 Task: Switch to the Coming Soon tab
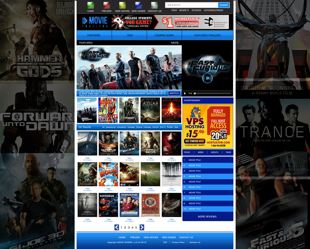coord(164,35)
